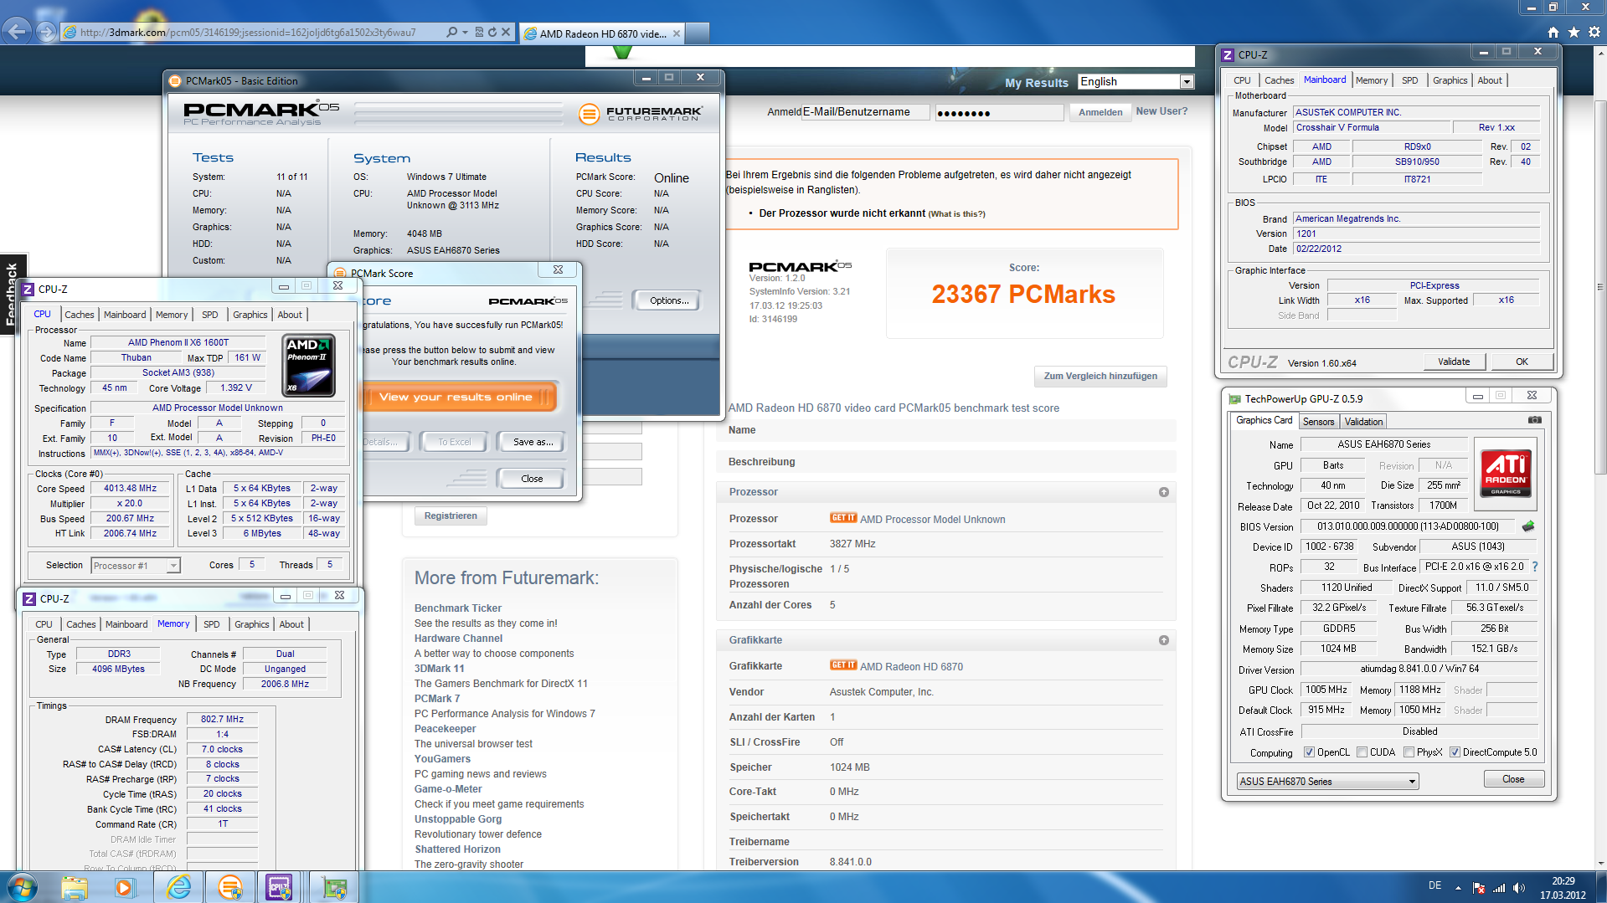Toggle the PhysX checkbox in GPU-Z
Screen dimensions: 1607x903
point(1409,752)
